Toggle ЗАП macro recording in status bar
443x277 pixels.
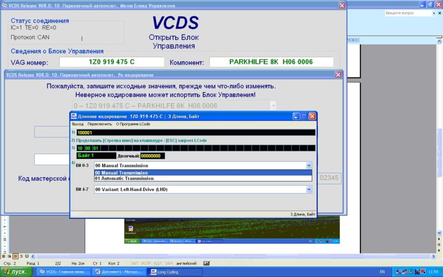134,263
